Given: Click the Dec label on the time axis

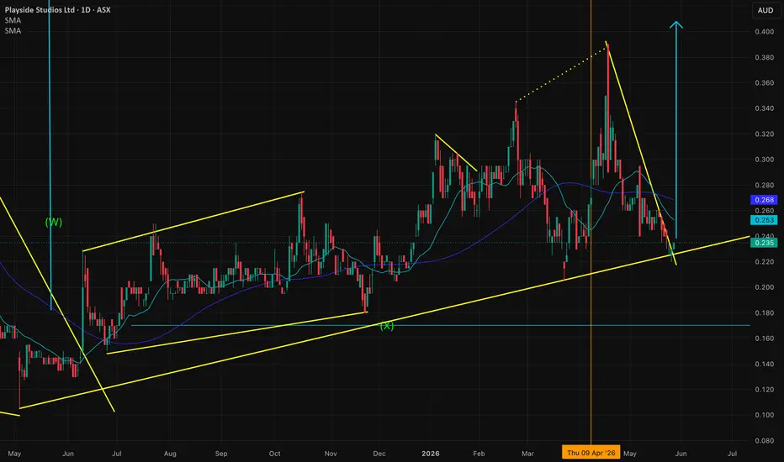Looking at the screenshot, I should [x=379, y=454].
